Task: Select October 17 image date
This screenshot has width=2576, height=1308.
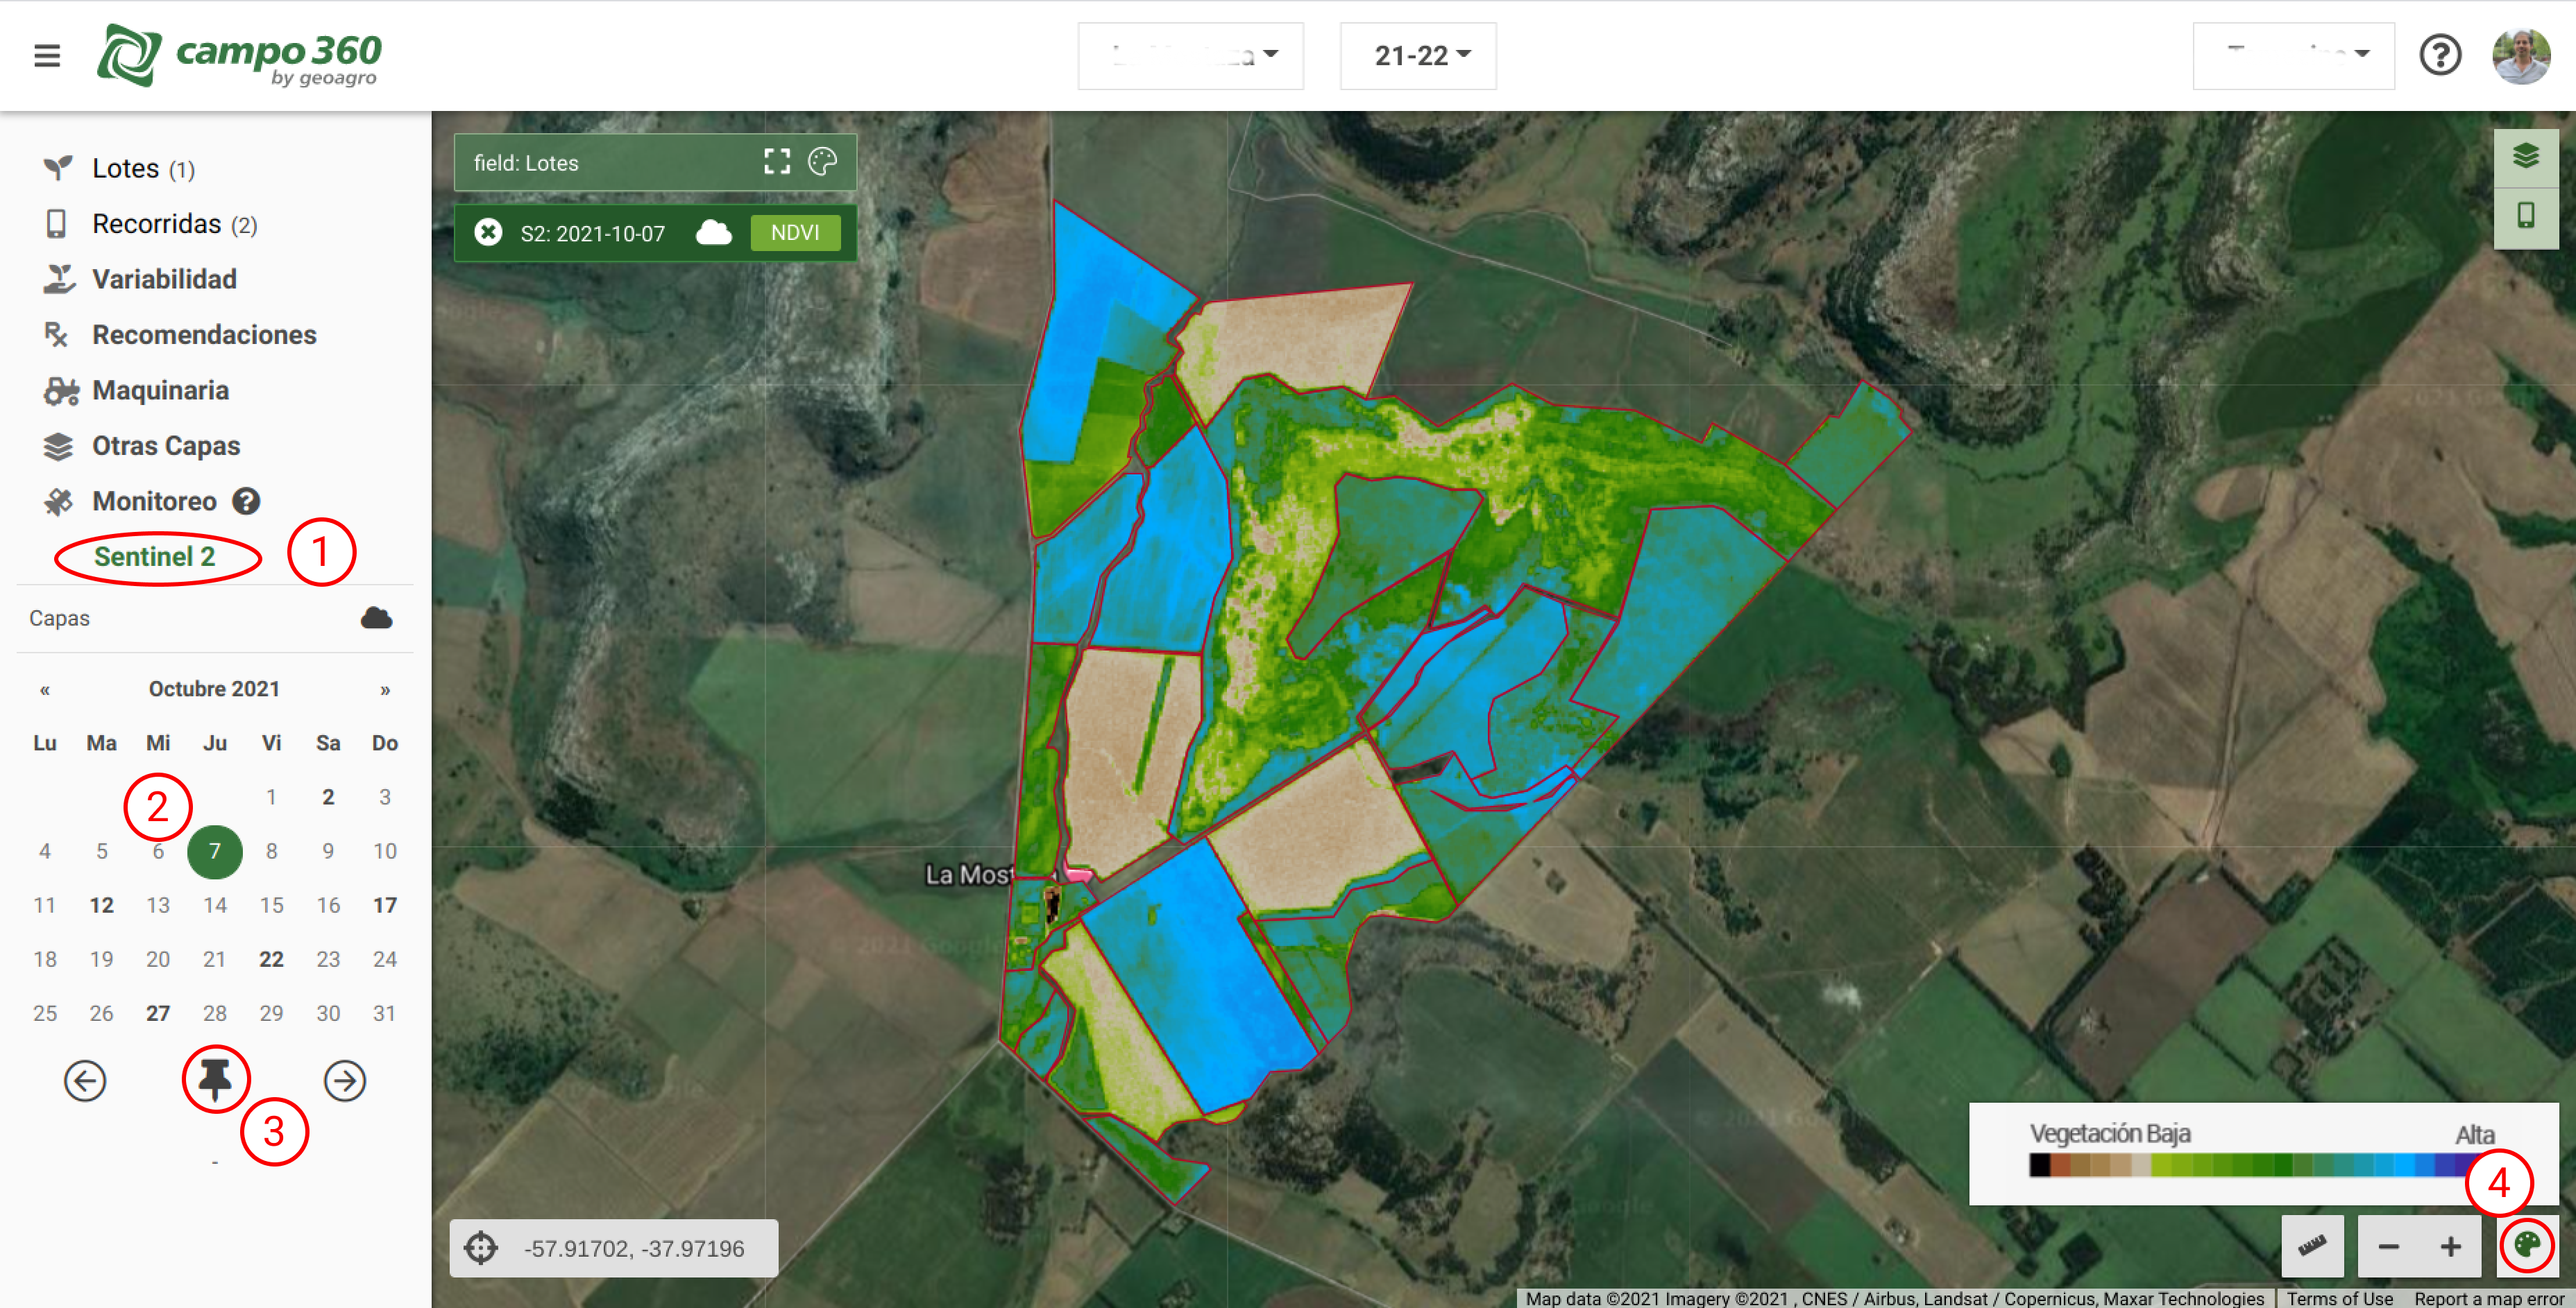Action: tap(385, 905)
